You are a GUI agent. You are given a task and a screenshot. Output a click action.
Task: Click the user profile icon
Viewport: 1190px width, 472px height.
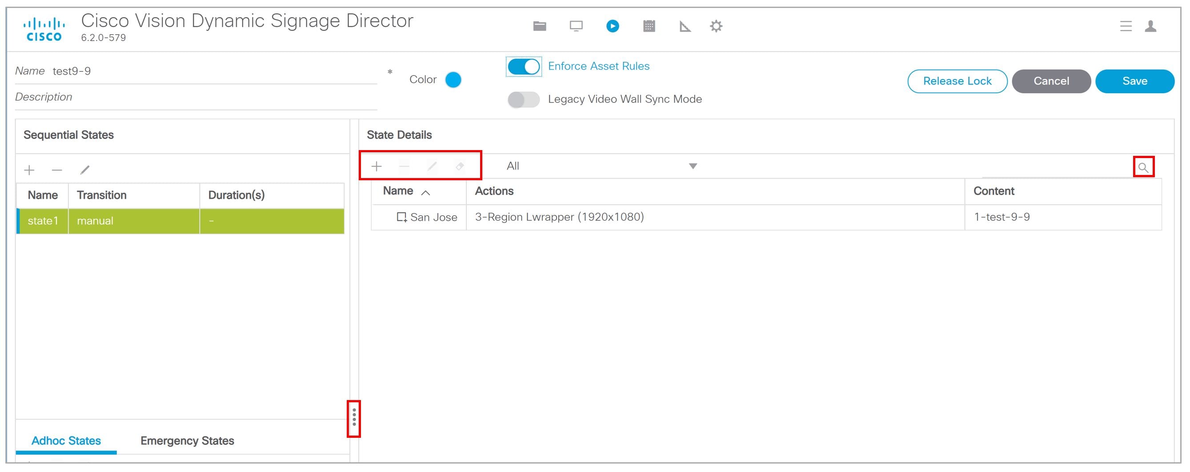(1151, 26)
